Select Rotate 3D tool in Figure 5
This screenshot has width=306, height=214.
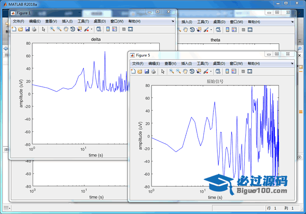192,71
